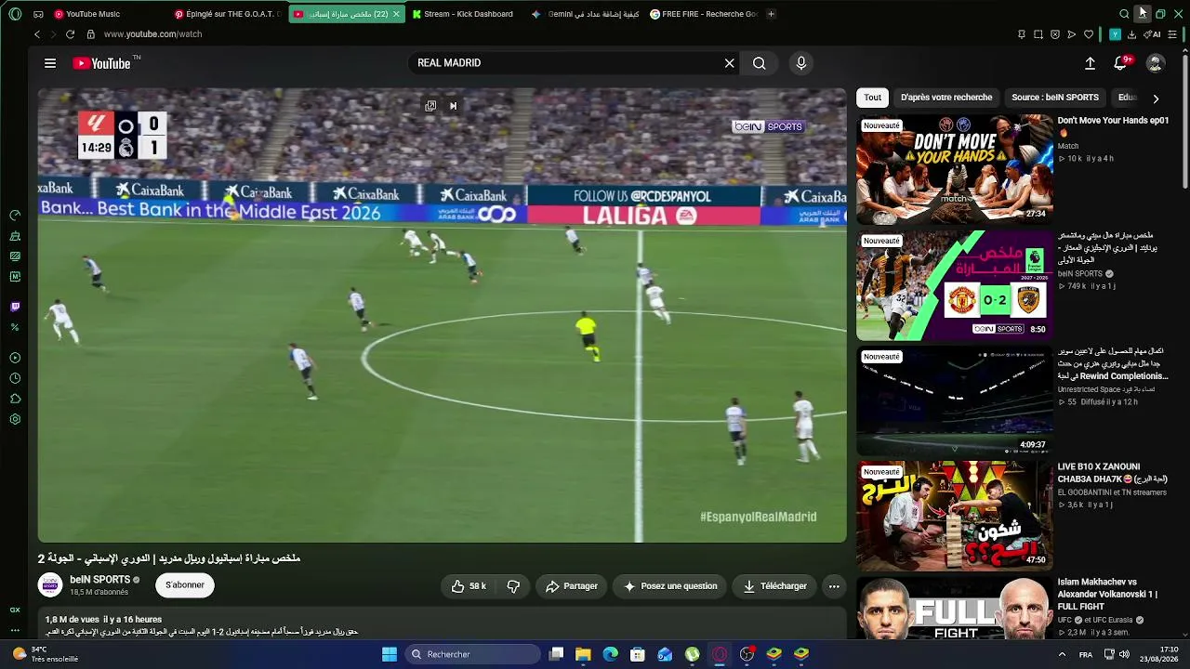Open Twitch in the Opera sidebar

15,307
